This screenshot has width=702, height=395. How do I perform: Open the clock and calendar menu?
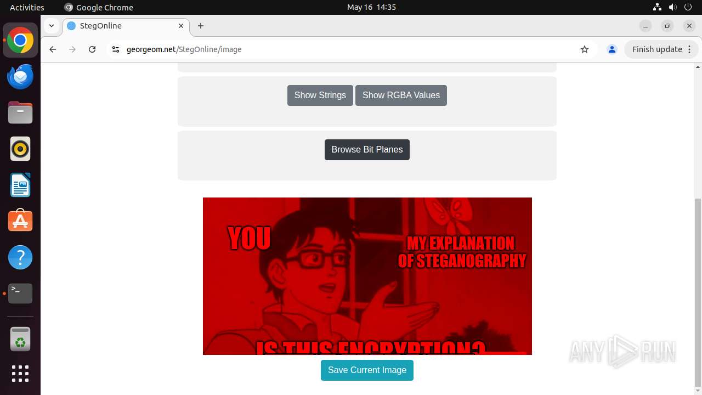click(x=371, y=7)
